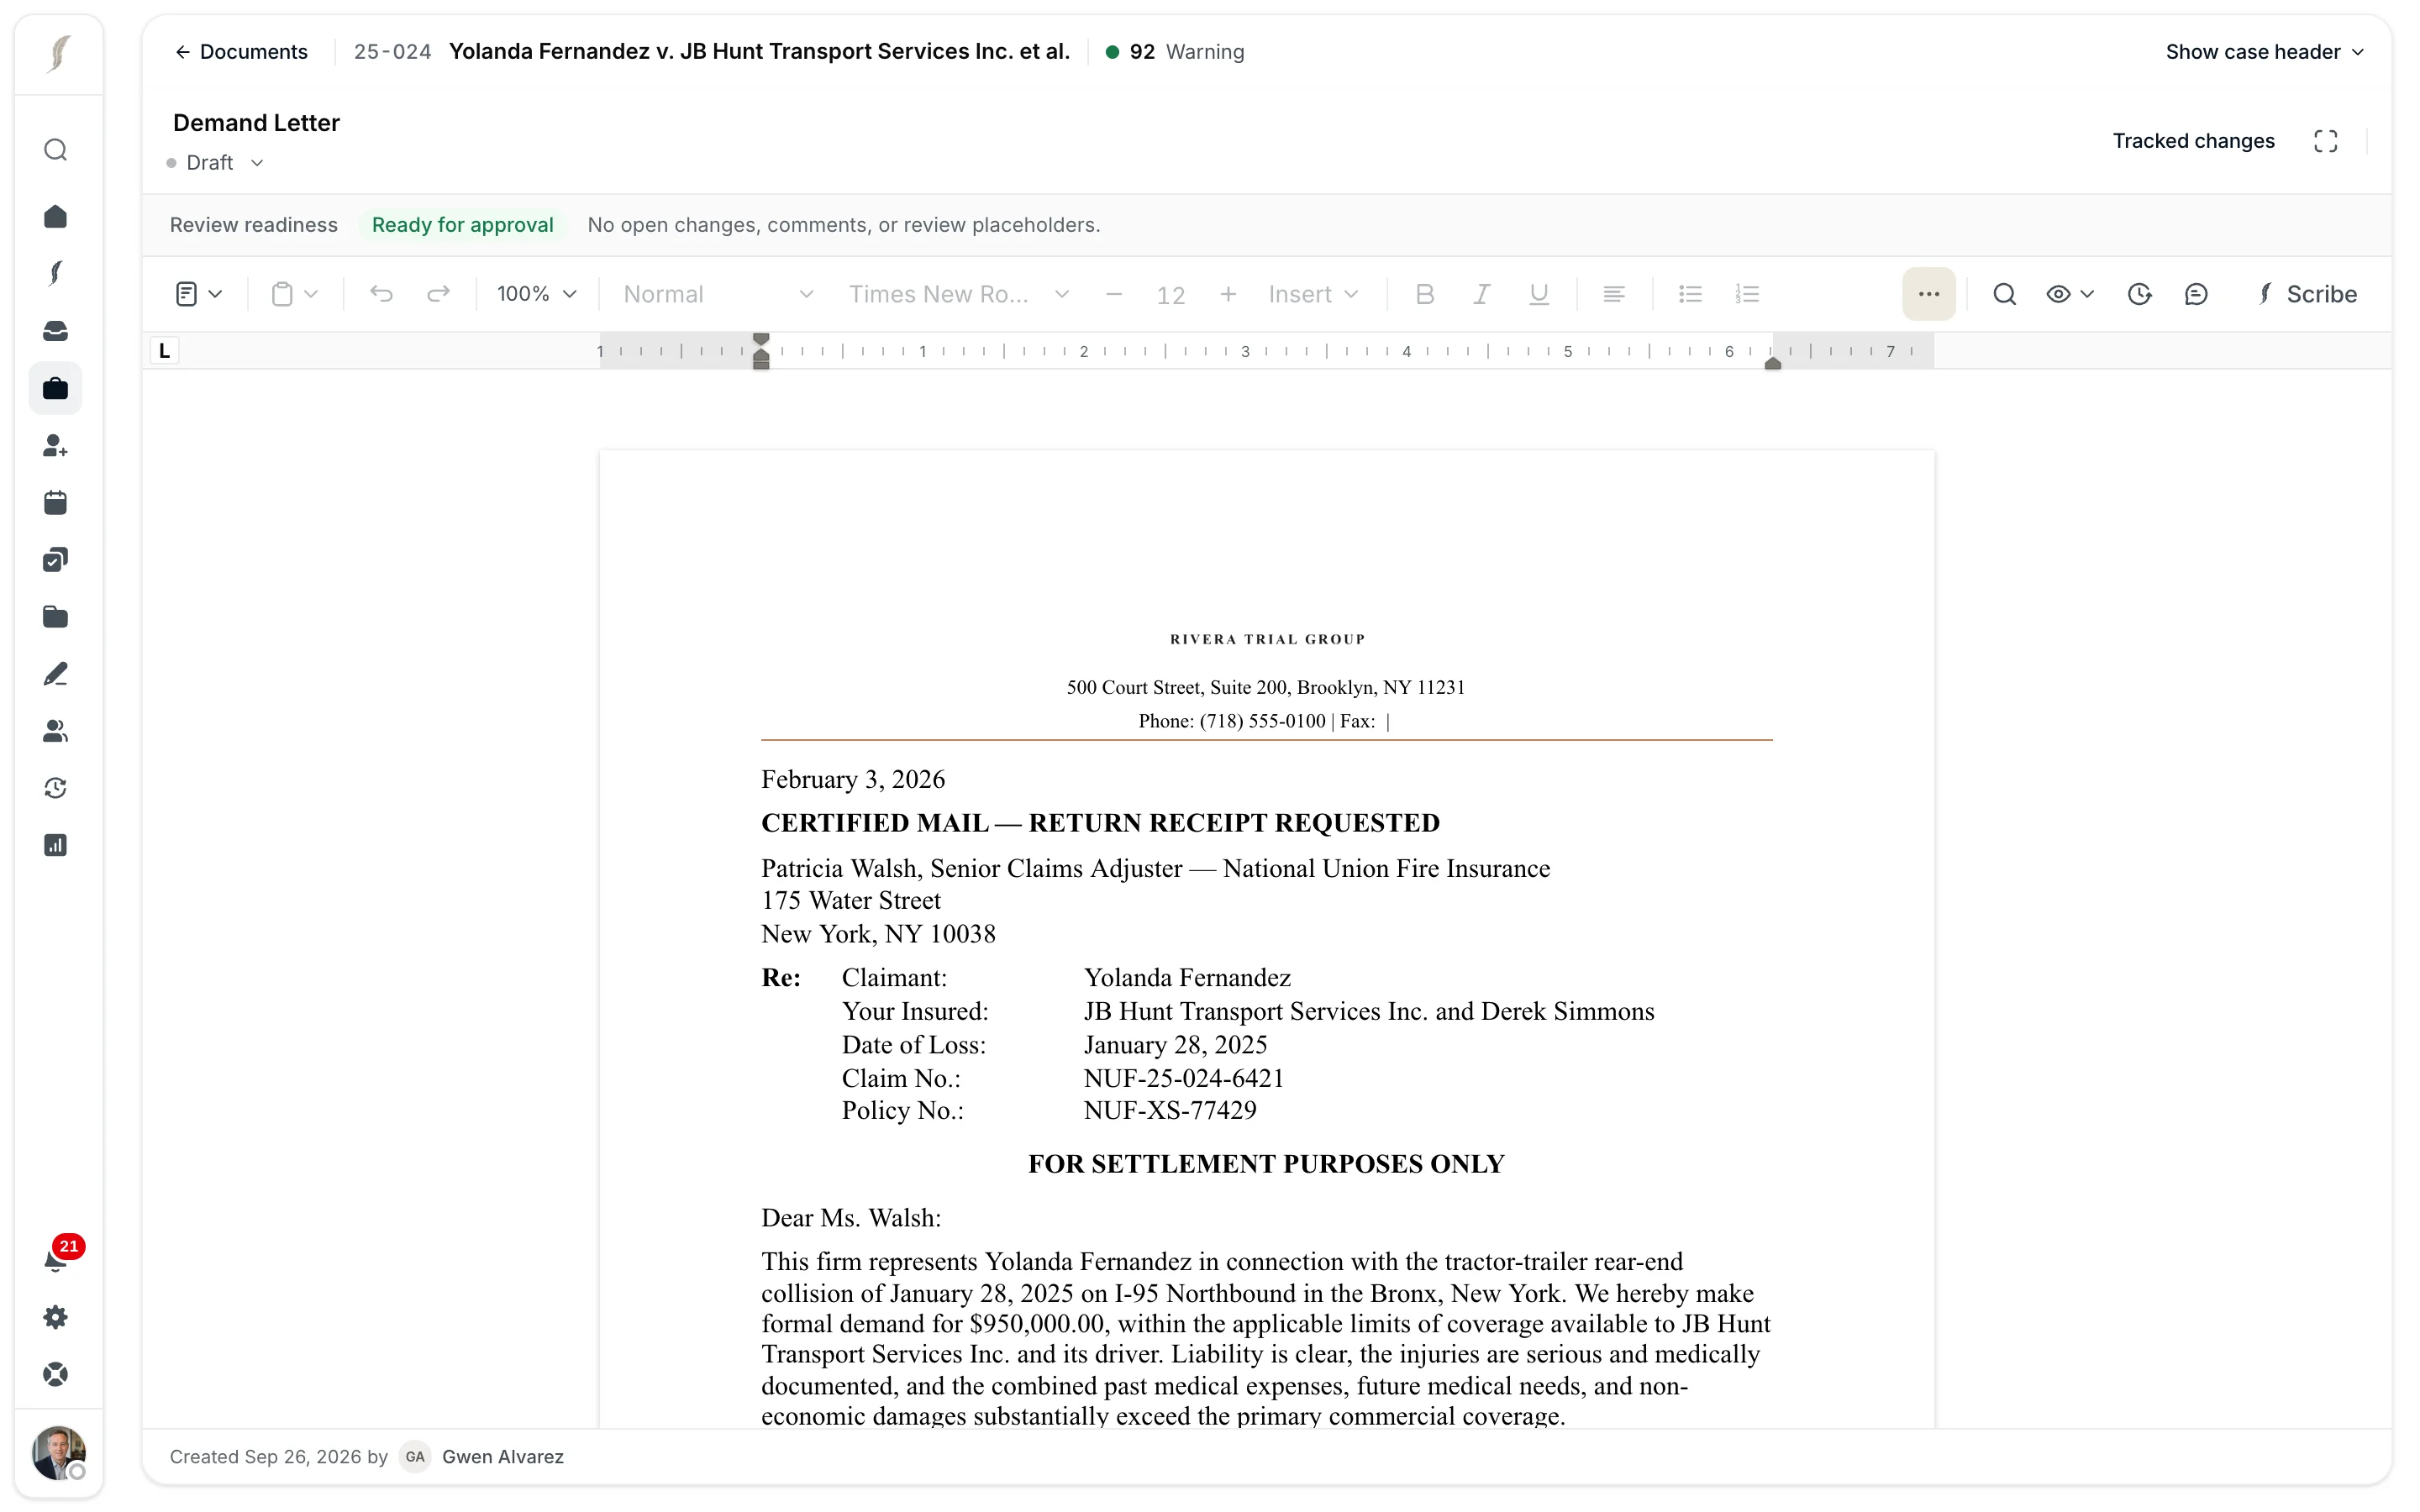Viewport: 2420px width, 1512px height.
Task: Click the case title Yolanda Fernandez v. JB Hunt
Action: pos(759,52)
